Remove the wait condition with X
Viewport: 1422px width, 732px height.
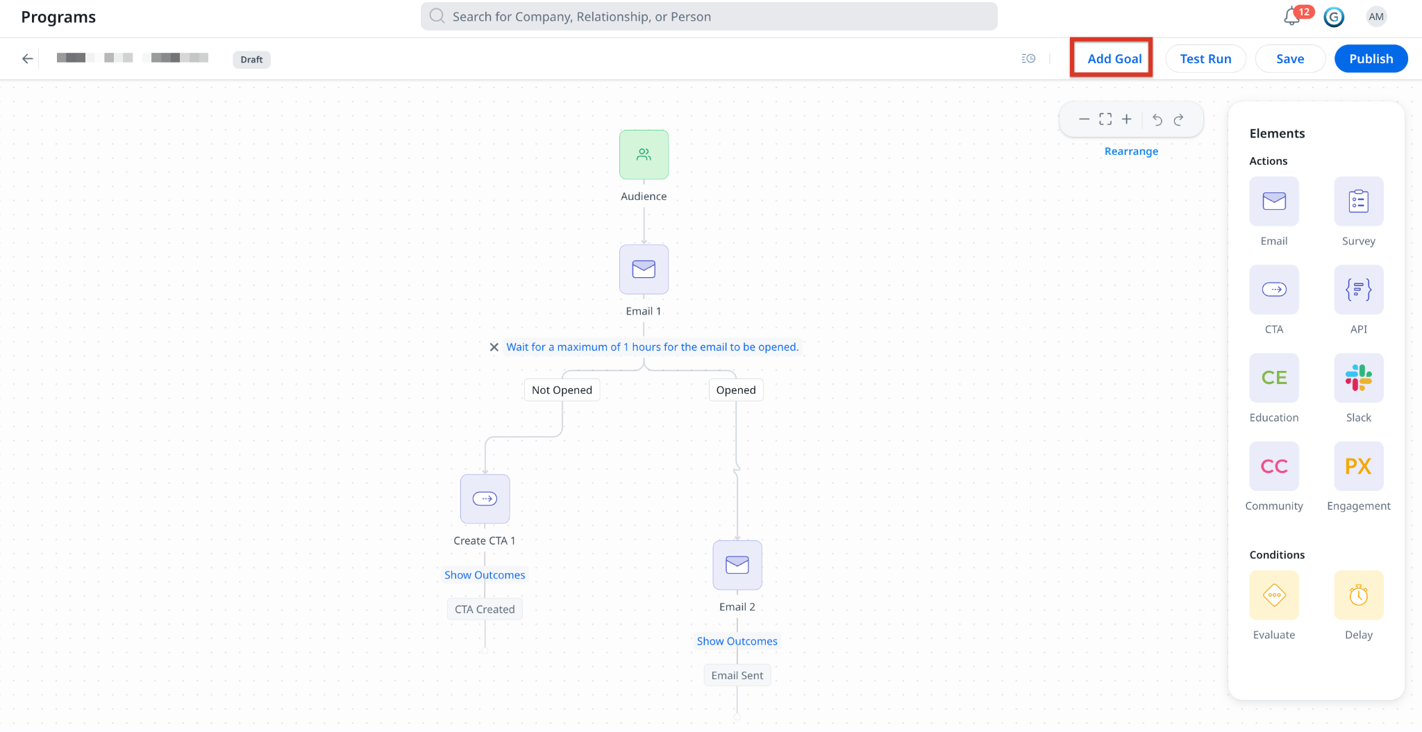click(494, 347)
